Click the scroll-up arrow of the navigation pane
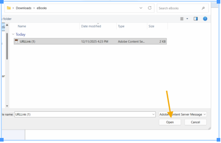 (7, 25)
